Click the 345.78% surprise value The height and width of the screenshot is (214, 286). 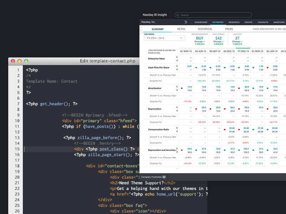coord(202,81)
